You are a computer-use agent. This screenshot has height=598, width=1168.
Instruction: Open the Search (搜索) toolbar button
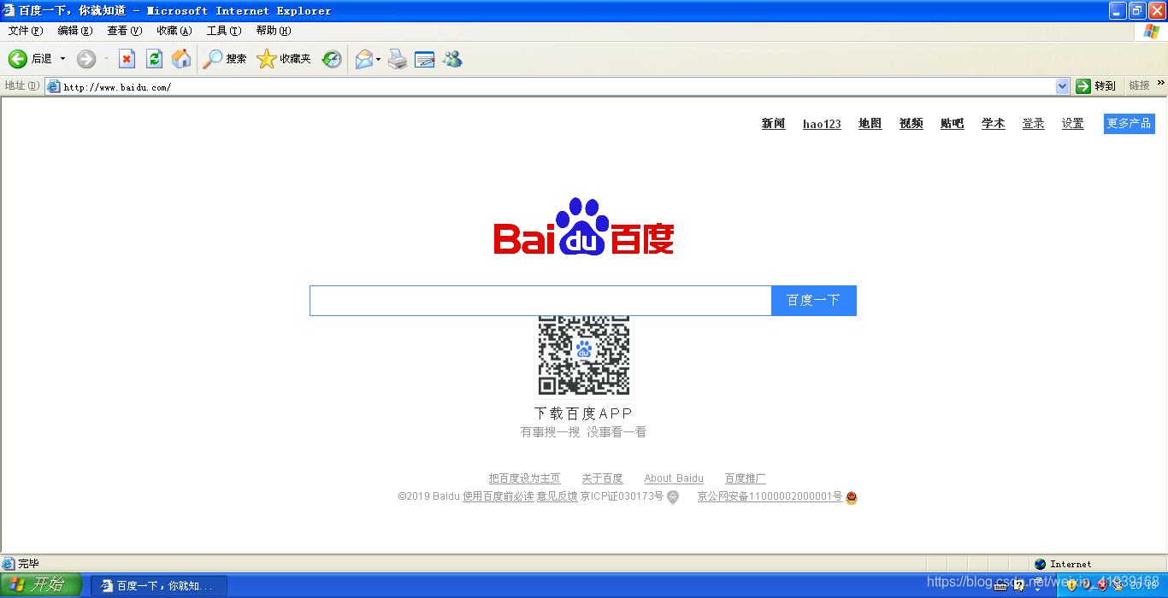coord(225,59)
